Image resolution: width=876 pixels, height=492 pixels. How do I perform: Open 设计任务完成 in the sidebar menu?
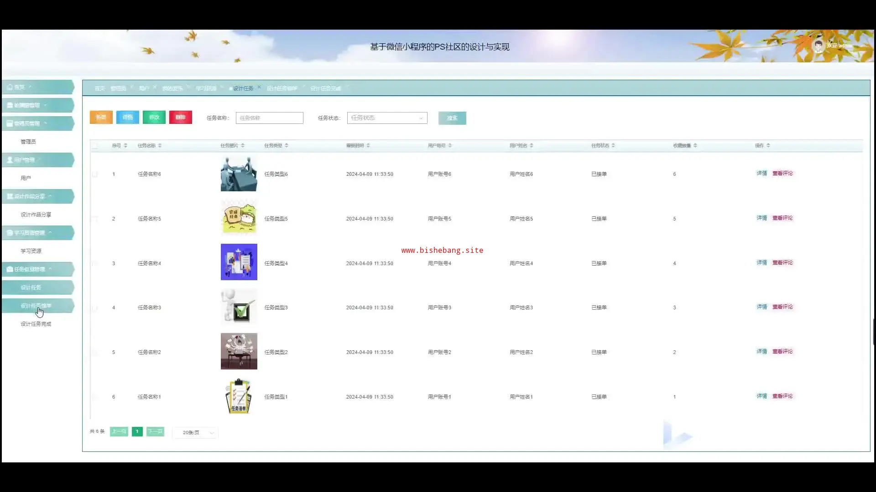tap(36, 324)
